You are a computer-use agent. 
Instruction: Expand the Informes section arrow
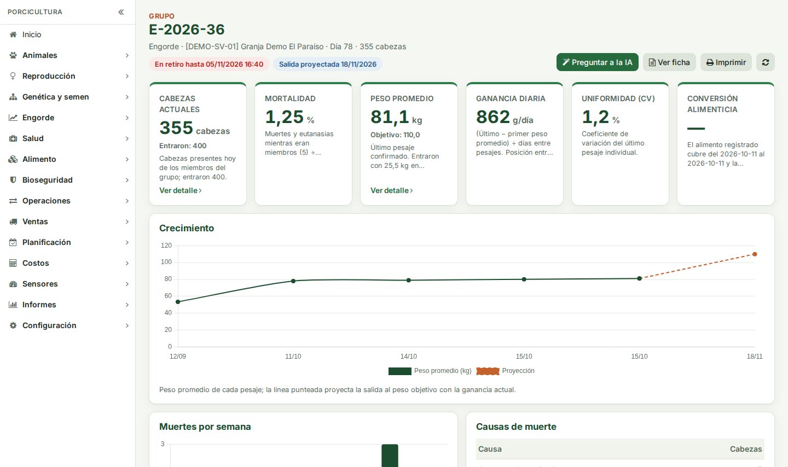coord(127,305)
